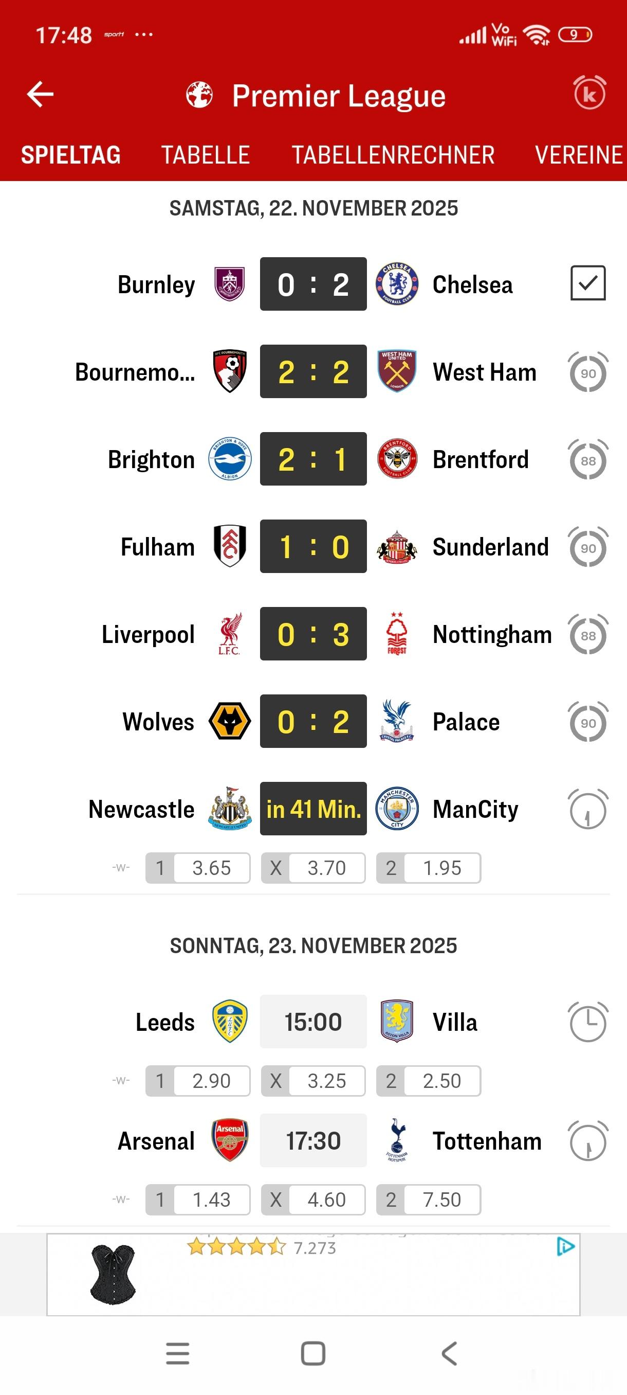The image size is (627, 1395).
Task: Open the kicker alarm icon in header
Action: pyautogui.click(x=589, y=93)
